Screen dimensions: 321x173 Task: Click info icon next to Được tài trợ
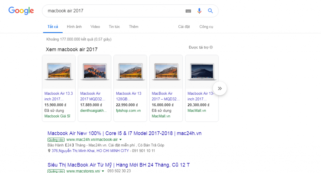[211, 47]
